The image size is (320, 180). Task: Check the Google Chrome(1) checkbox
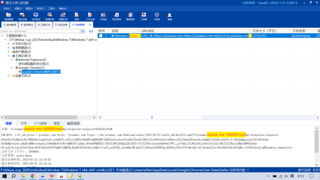14,68
